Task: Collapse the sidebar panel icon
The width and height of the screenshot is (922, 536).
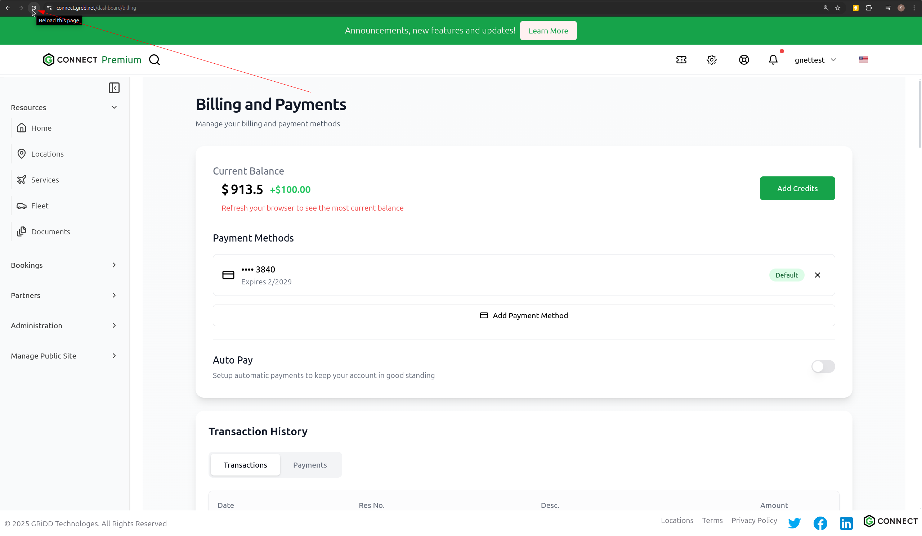Action: coord(114,88)
